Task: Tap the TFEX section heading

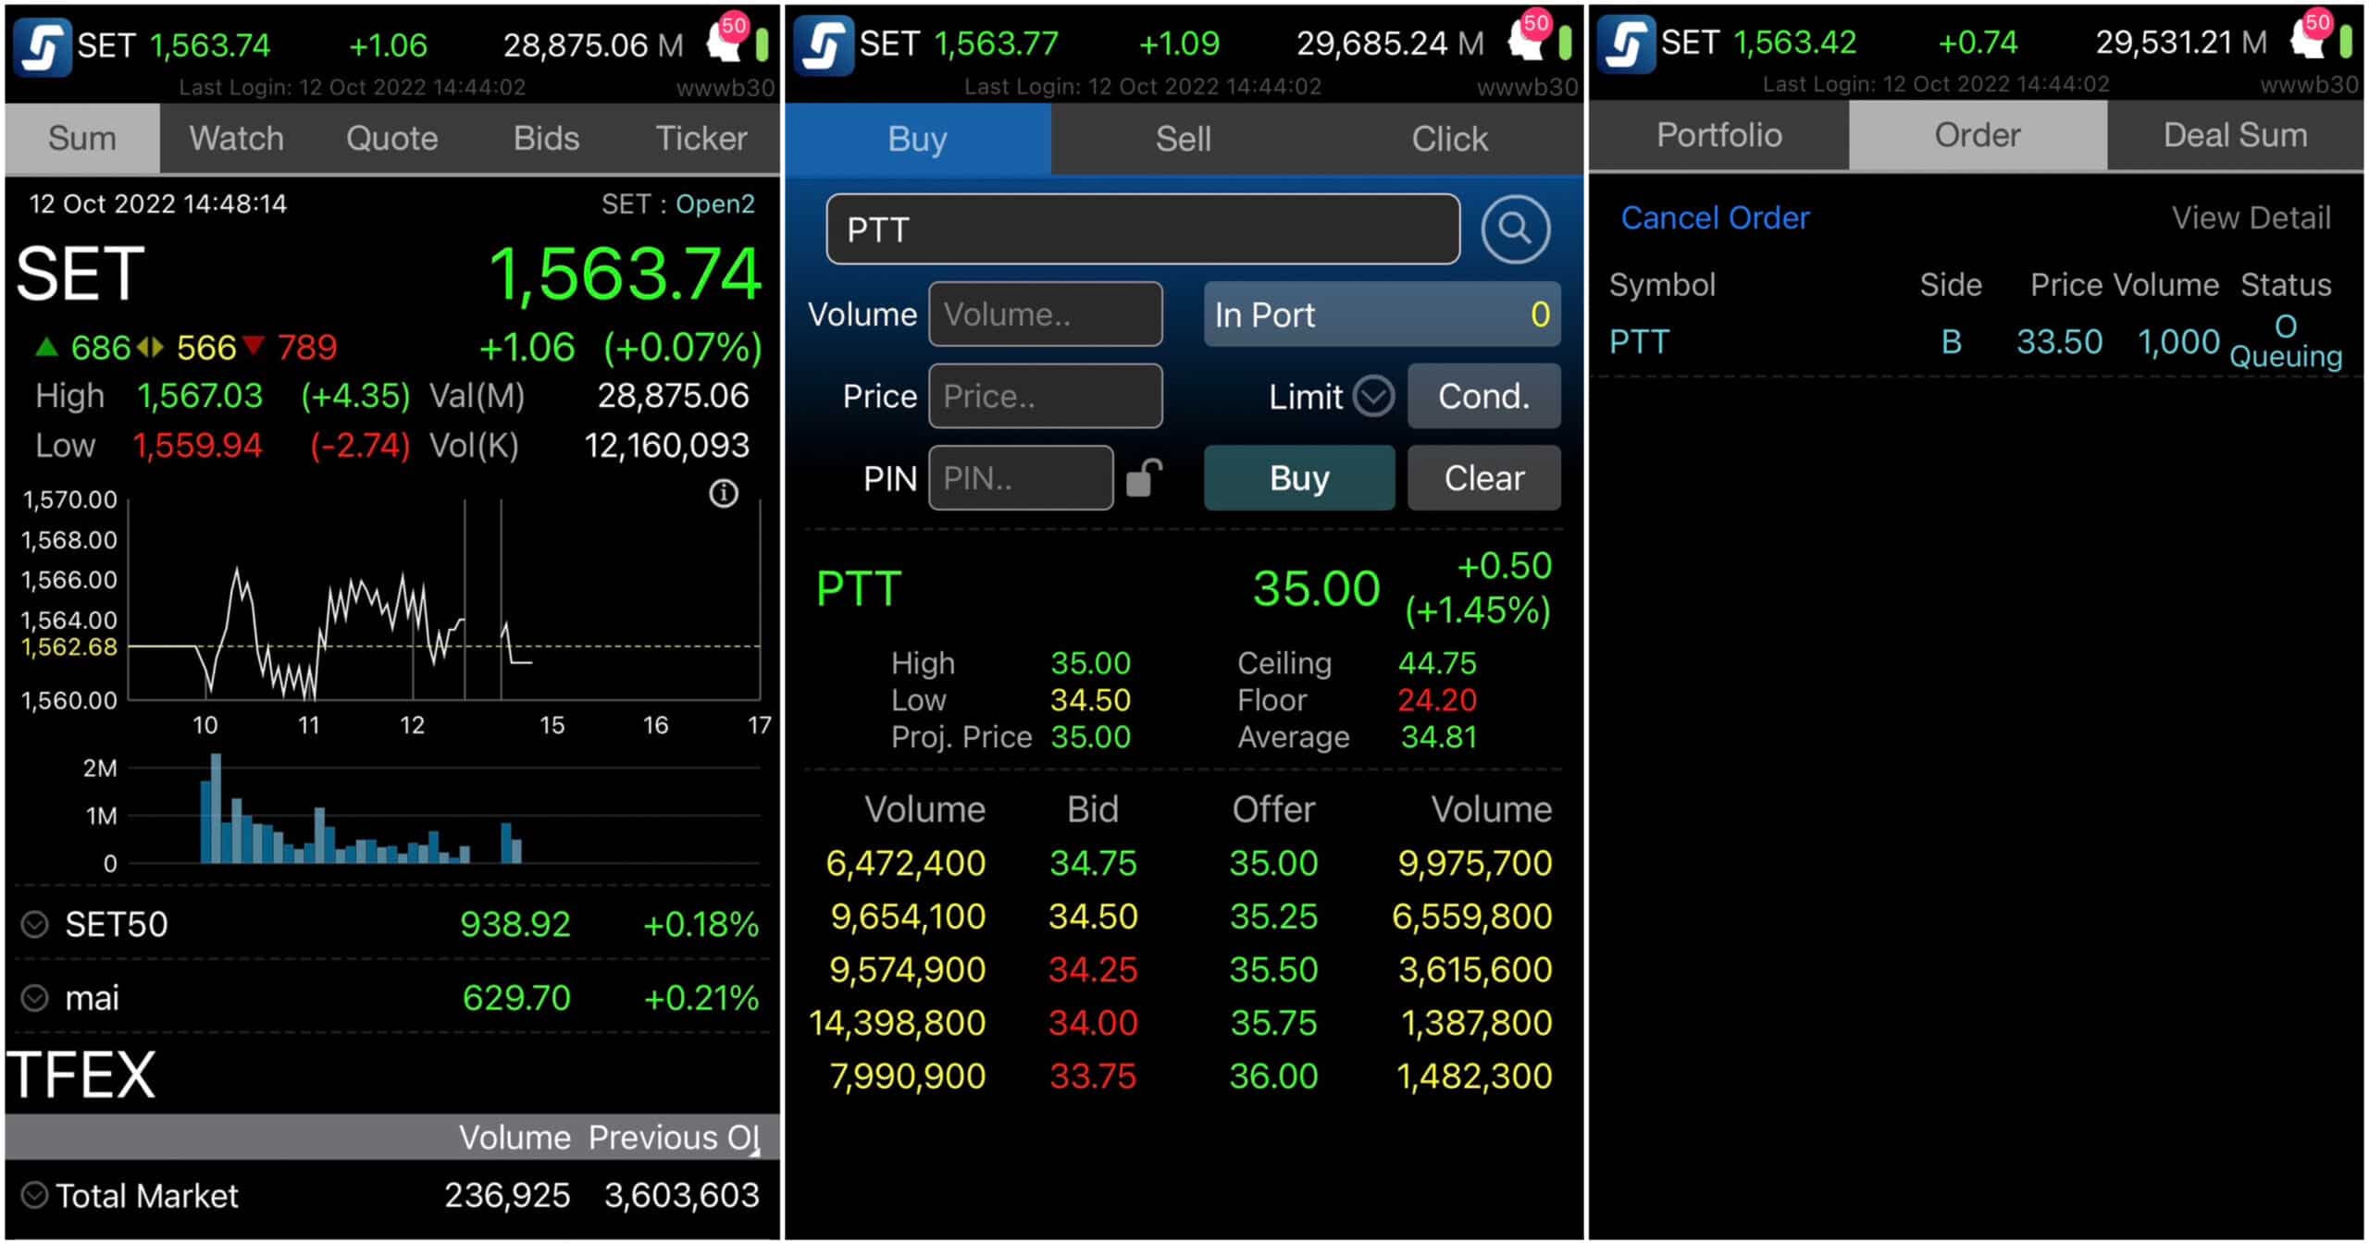Action: 81,1075
